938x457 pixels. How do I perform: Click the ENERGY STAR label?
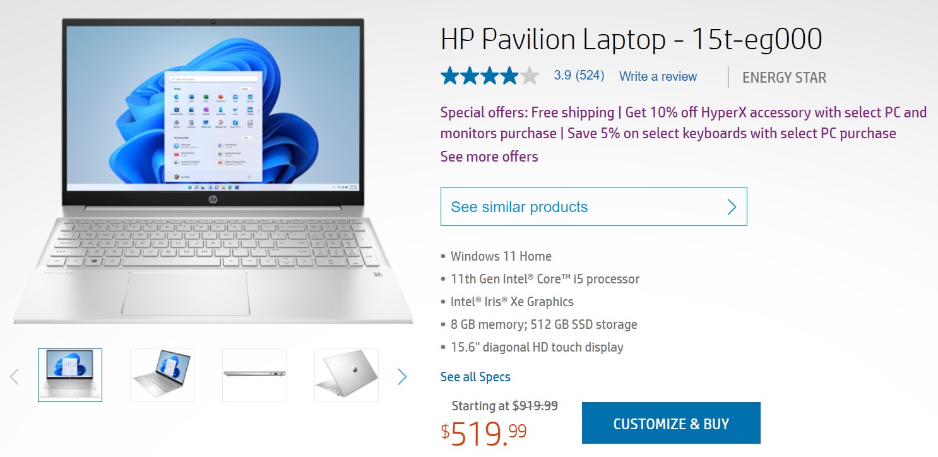tap(784, 78)
